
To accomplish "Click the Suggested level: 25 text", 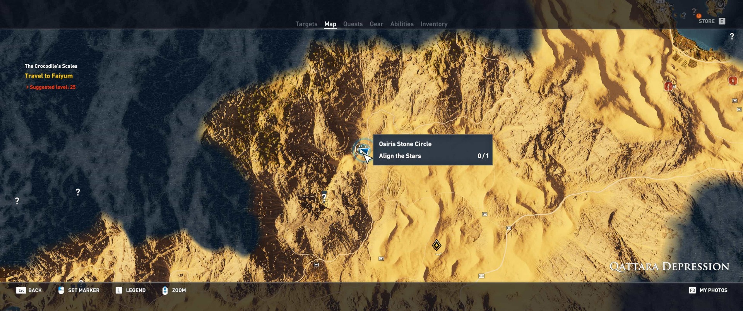I will (x=53, y=87).
